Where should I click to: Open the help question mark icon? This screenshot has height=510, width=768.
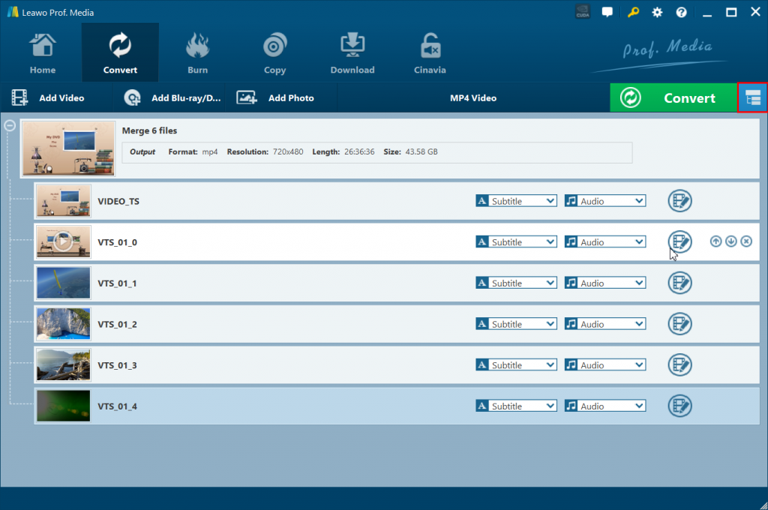tap(681, 13)
